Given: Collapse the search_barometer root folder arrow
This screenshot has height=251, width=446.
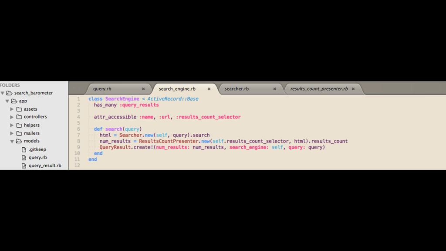Looking at the screenshot, I should pyautogui.click(x=3, y=93).
